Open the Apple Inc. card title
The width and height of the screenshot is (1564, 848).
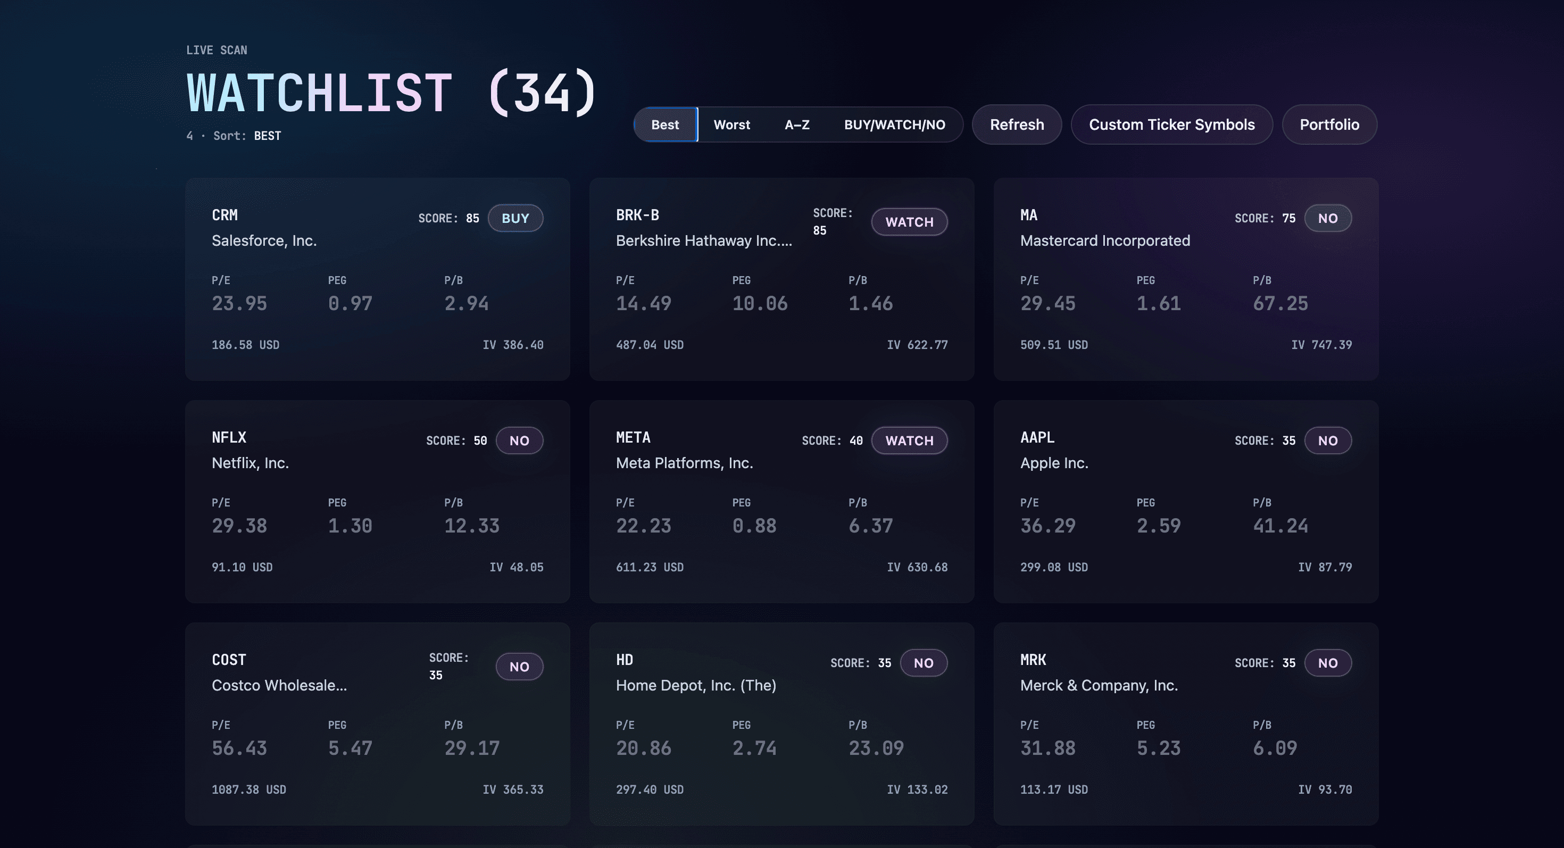click(1054, 462)
